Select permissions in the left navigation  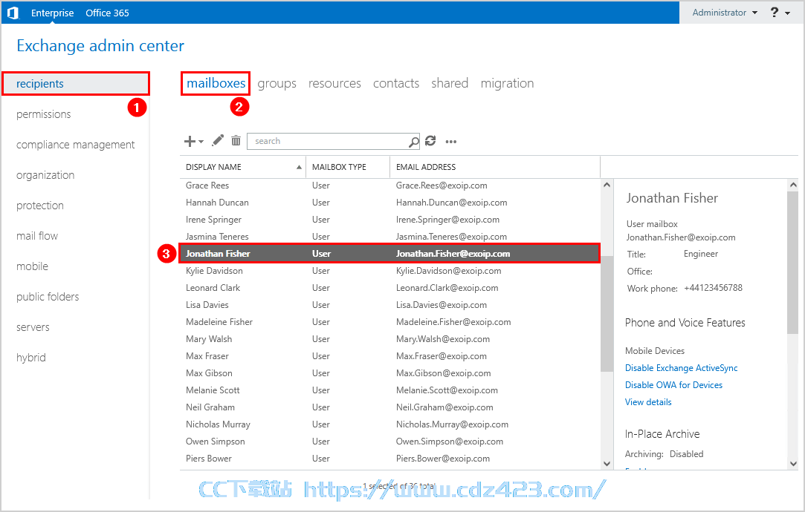tap(44, 114)
